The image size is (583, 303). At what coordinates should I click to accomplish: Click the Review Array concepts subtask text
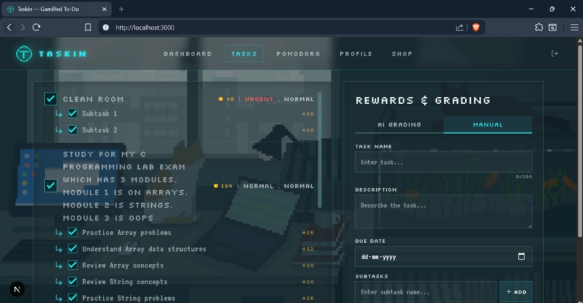click(x=123, y=265)
